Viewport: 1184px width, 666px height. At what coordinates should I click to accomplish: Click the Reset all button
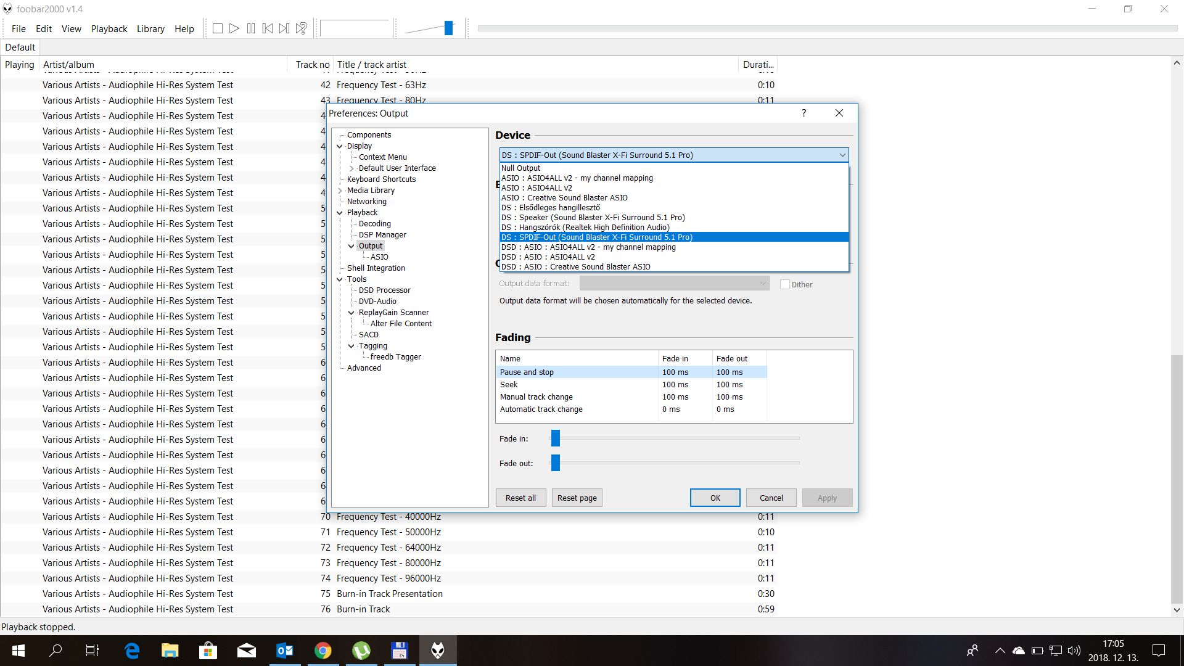click(x=521, y=498)
